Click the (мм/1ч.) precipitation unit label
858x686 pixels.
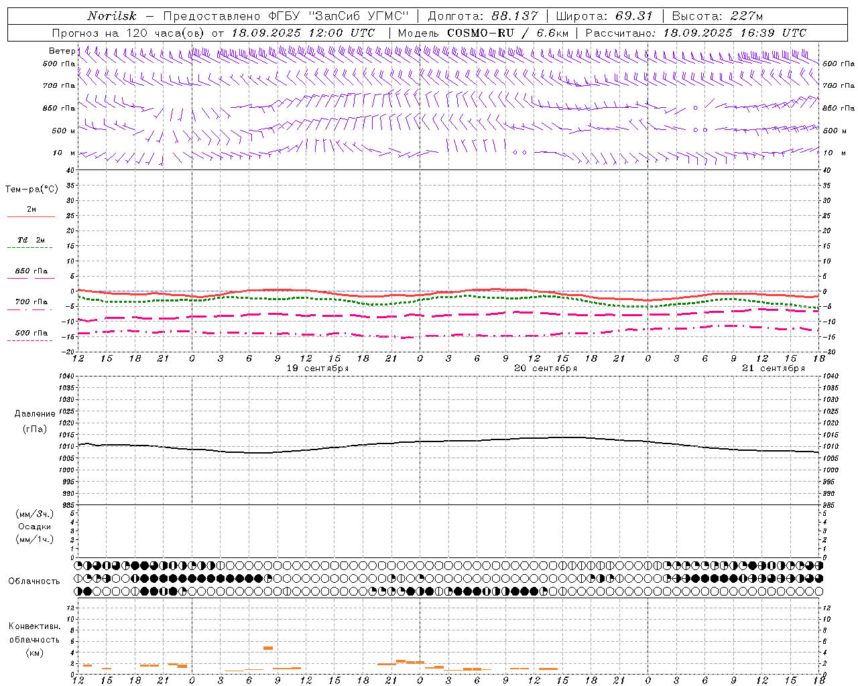(x=35, y=539)
